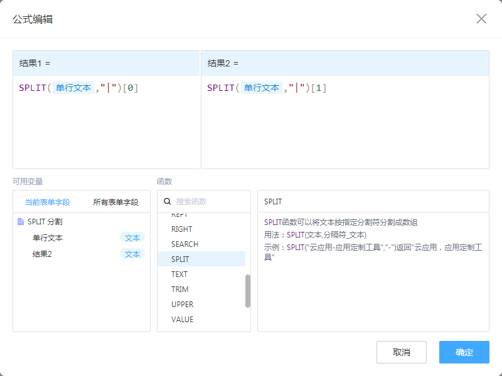Choose the SEARCH function from list
The width and height of the screenshot is (502, 376).
[184, 244]
